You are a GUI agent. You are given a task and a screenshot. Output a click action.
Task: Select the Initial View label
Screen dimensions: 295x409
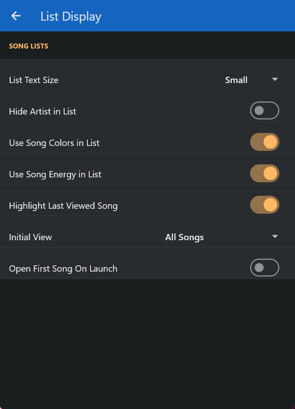click(x=30, y=237)
